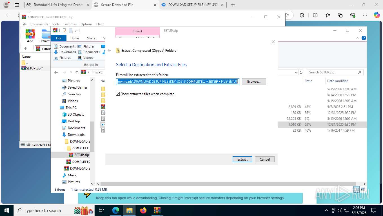
Task: Open notification center on taskbar
Action: coord(374,210)
